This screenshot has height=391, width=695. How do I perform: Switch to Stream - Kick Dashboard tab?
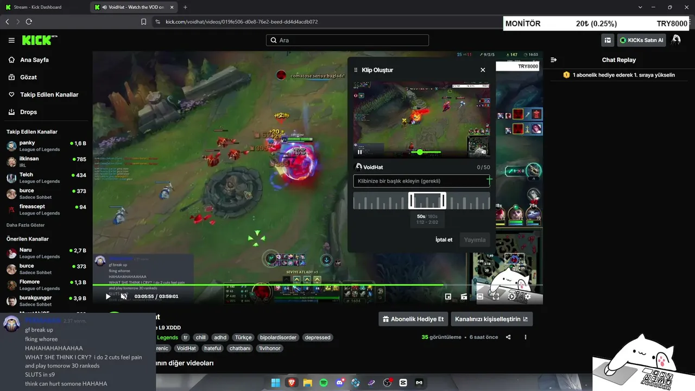[x=43, y=7]
